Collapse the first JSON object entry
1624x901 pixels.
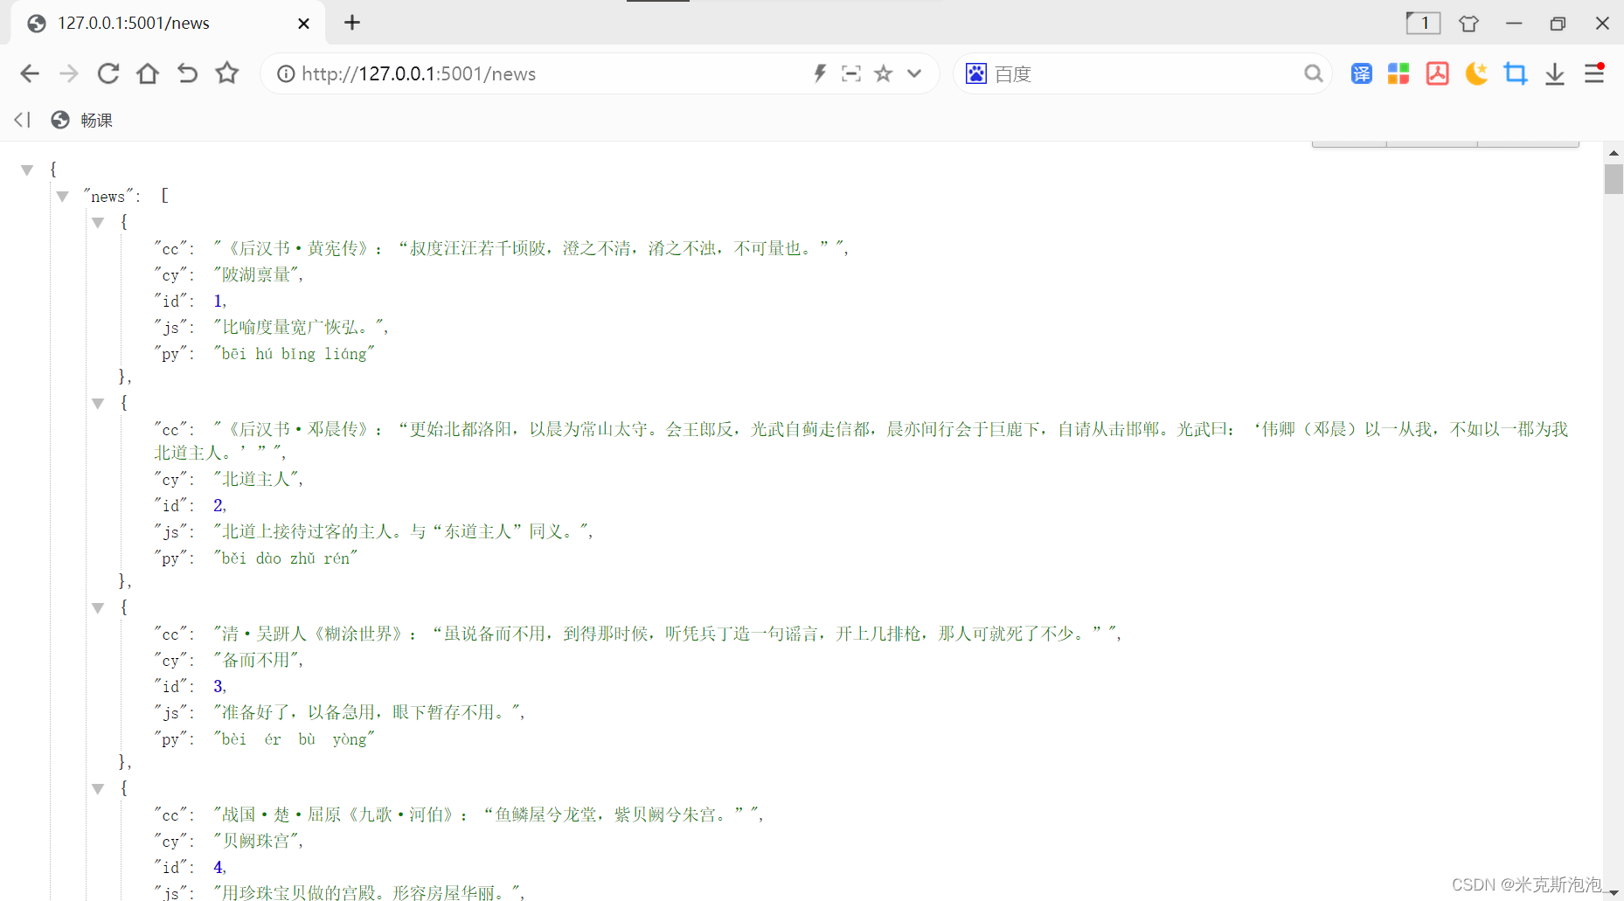tap(98, 223)
